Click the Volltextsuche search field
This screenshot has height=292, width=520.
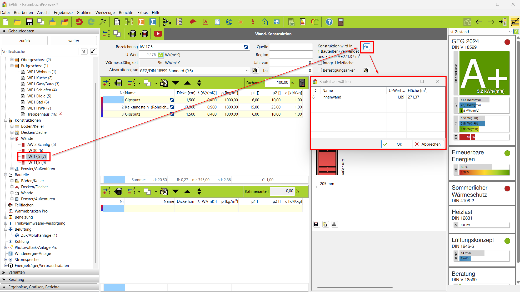pos(39,52)
